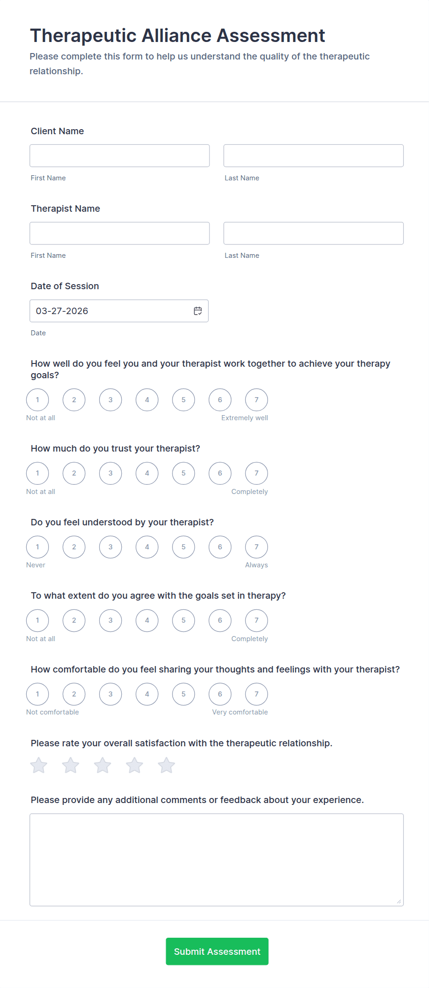Focus the Client First Name field
429x988 pixels.
(119, 156)
